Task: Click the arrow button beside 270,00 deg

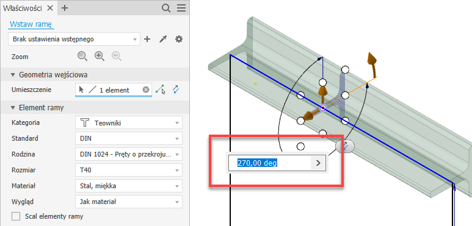Action: click(x=318, y=163)
